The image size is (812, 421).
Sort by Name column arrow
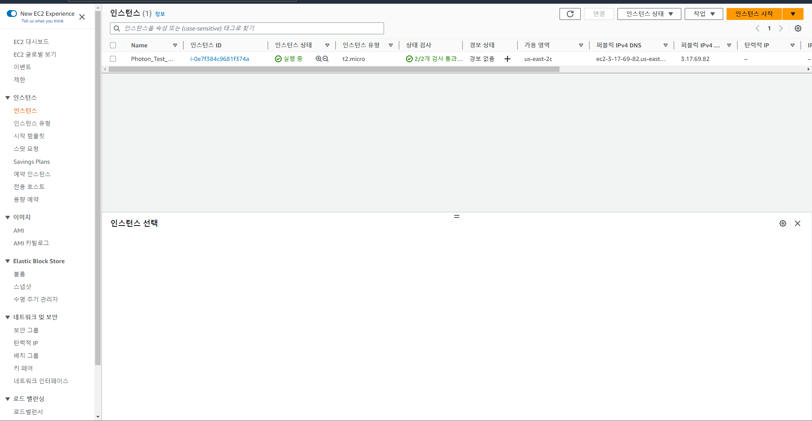(175, 45)
